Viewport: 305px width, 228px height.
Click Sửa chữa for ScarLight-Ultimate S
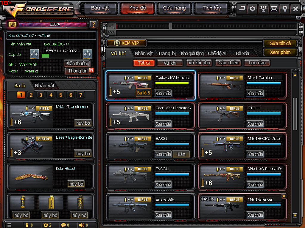[163, 124]
